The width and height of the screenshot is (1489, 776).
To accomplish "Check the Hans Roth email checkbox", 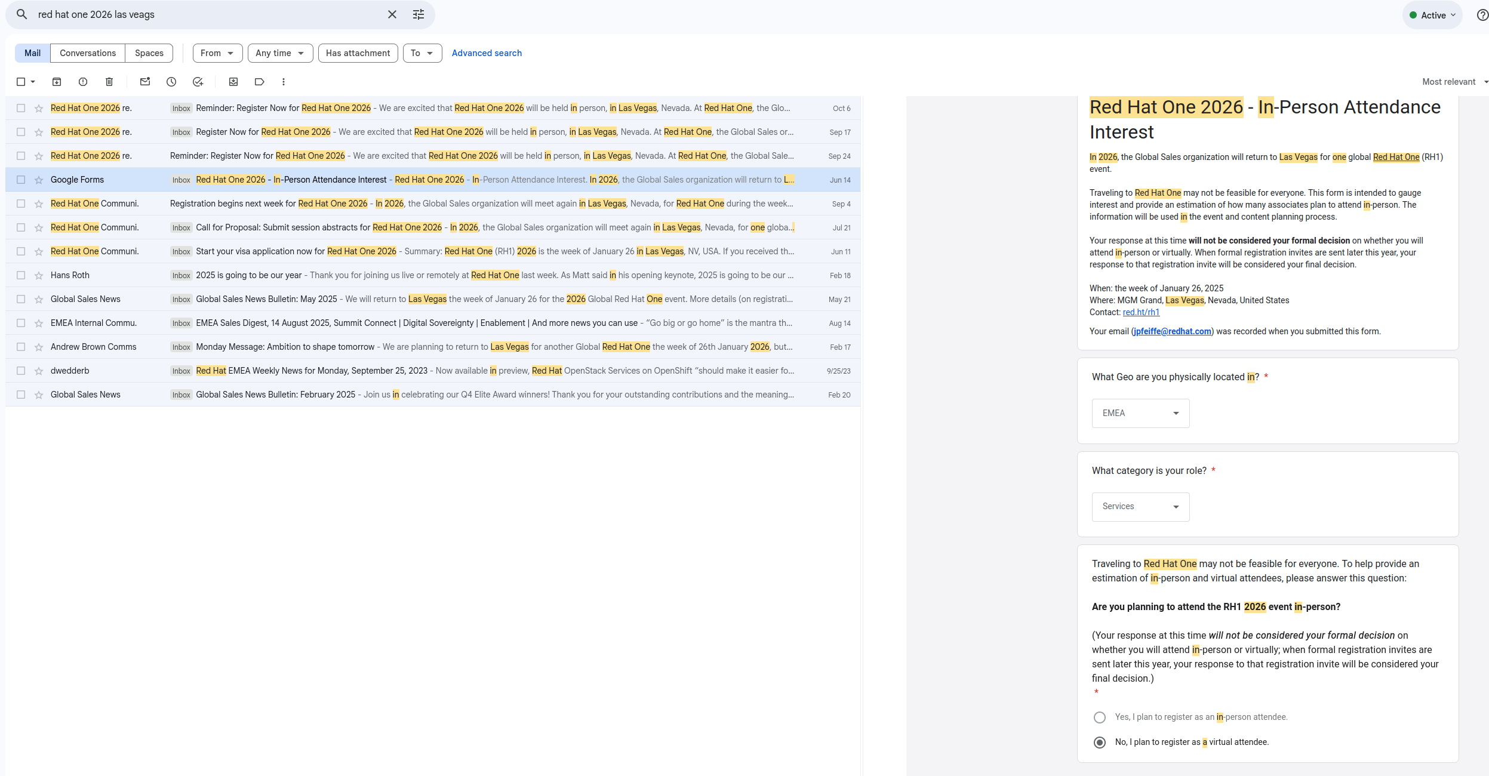I will [x=21, y=275].
